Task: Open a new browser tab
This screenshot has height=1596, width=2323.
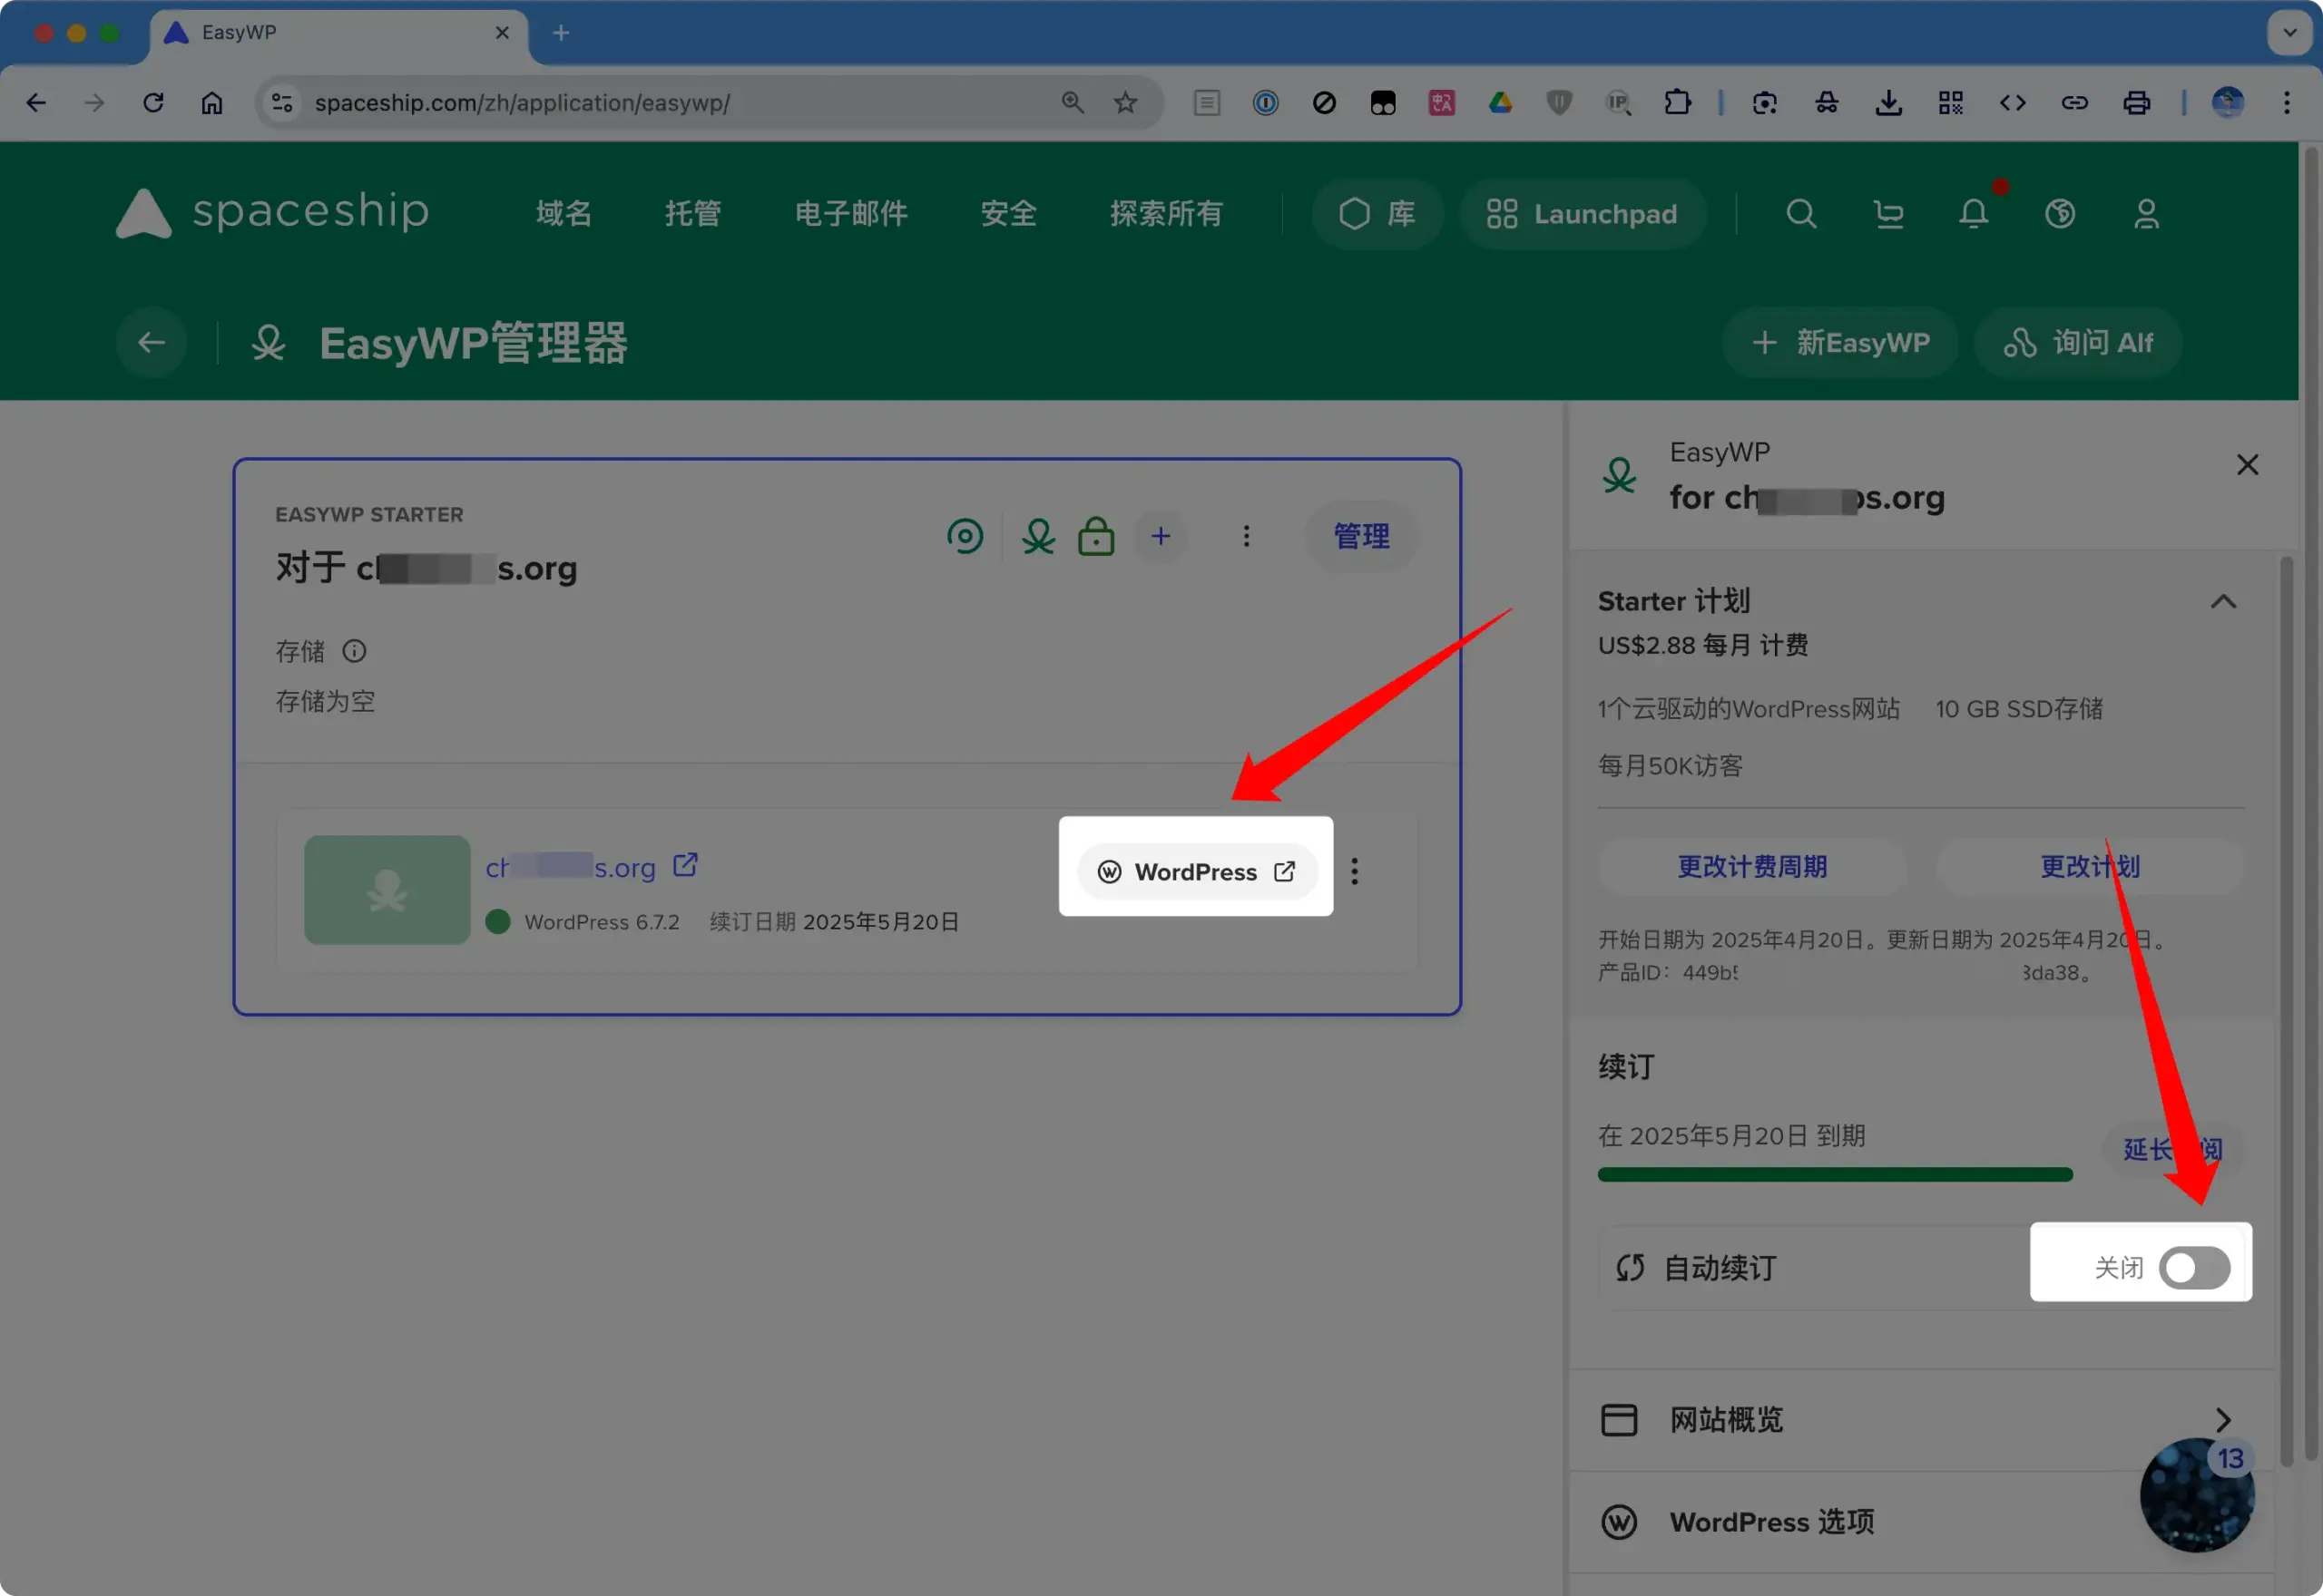Action: [x=562, y=33]
